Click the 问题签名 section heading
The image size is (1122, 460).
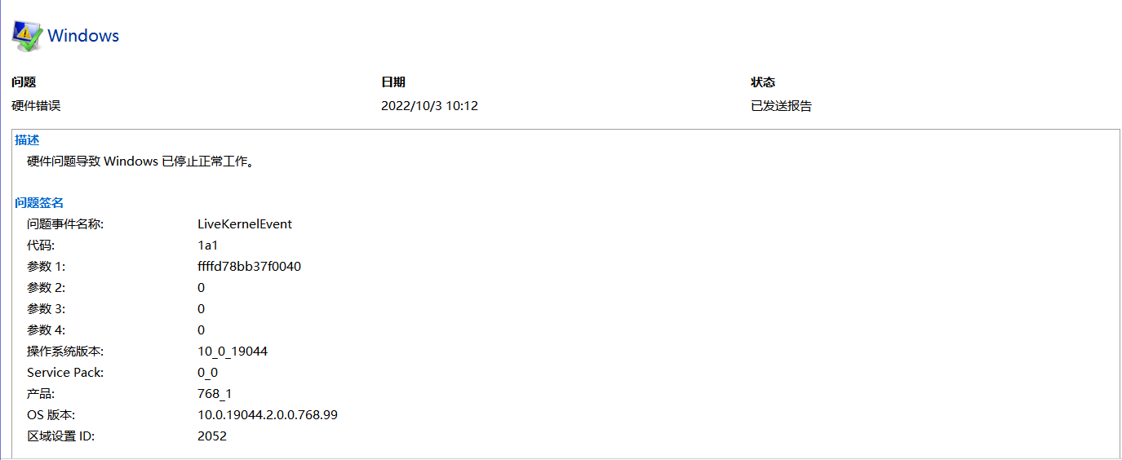pyautogui.click(x=39, y=203)
